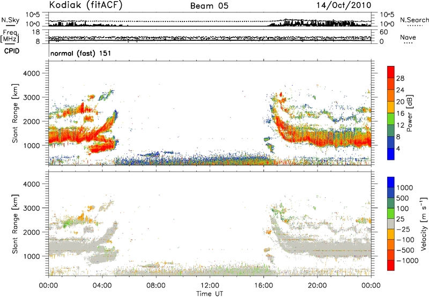Click the "-25" velocity colorbar label
This screenshot has height=297, width=429.
(403, 229)
